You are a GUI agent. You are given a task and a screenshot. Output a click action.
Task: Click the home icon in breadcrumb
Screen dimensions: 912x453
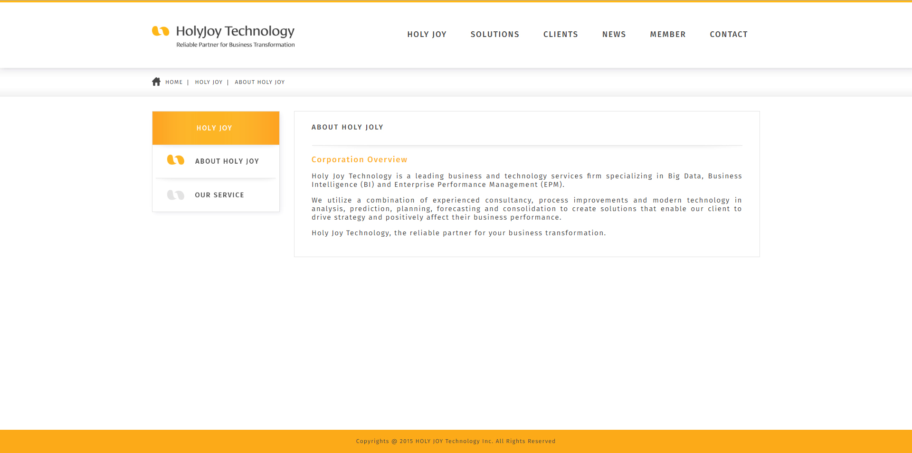[x=156, y=82]
